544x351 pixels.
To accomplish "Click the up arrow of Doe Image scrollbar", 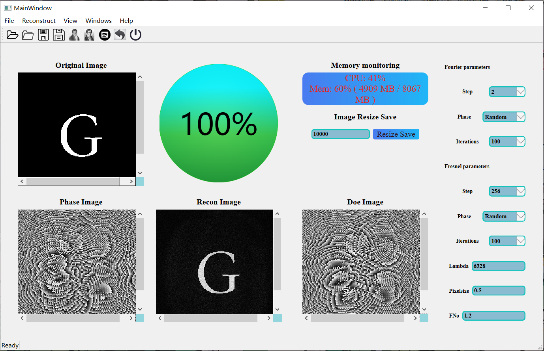I will click(x=424, y=214).
